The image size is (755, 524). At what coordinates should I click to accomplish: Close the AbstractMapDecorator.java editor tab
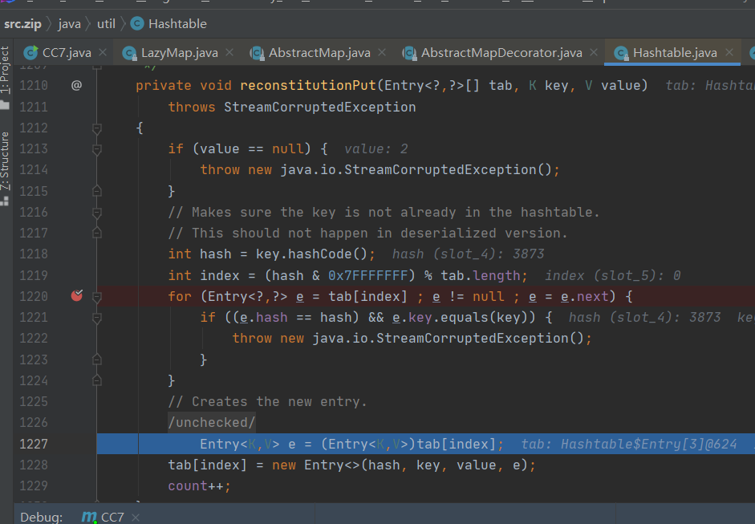[594, 52]
